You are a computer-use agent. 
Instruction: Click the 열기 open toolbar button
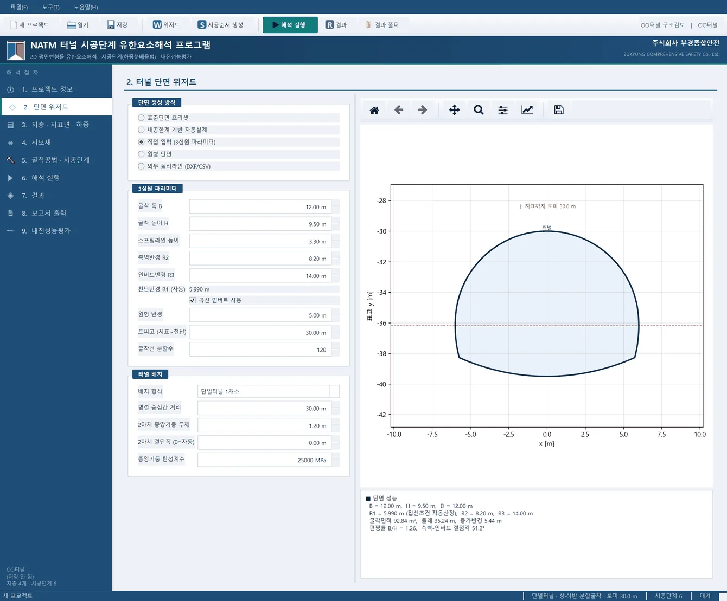(78, 25)
